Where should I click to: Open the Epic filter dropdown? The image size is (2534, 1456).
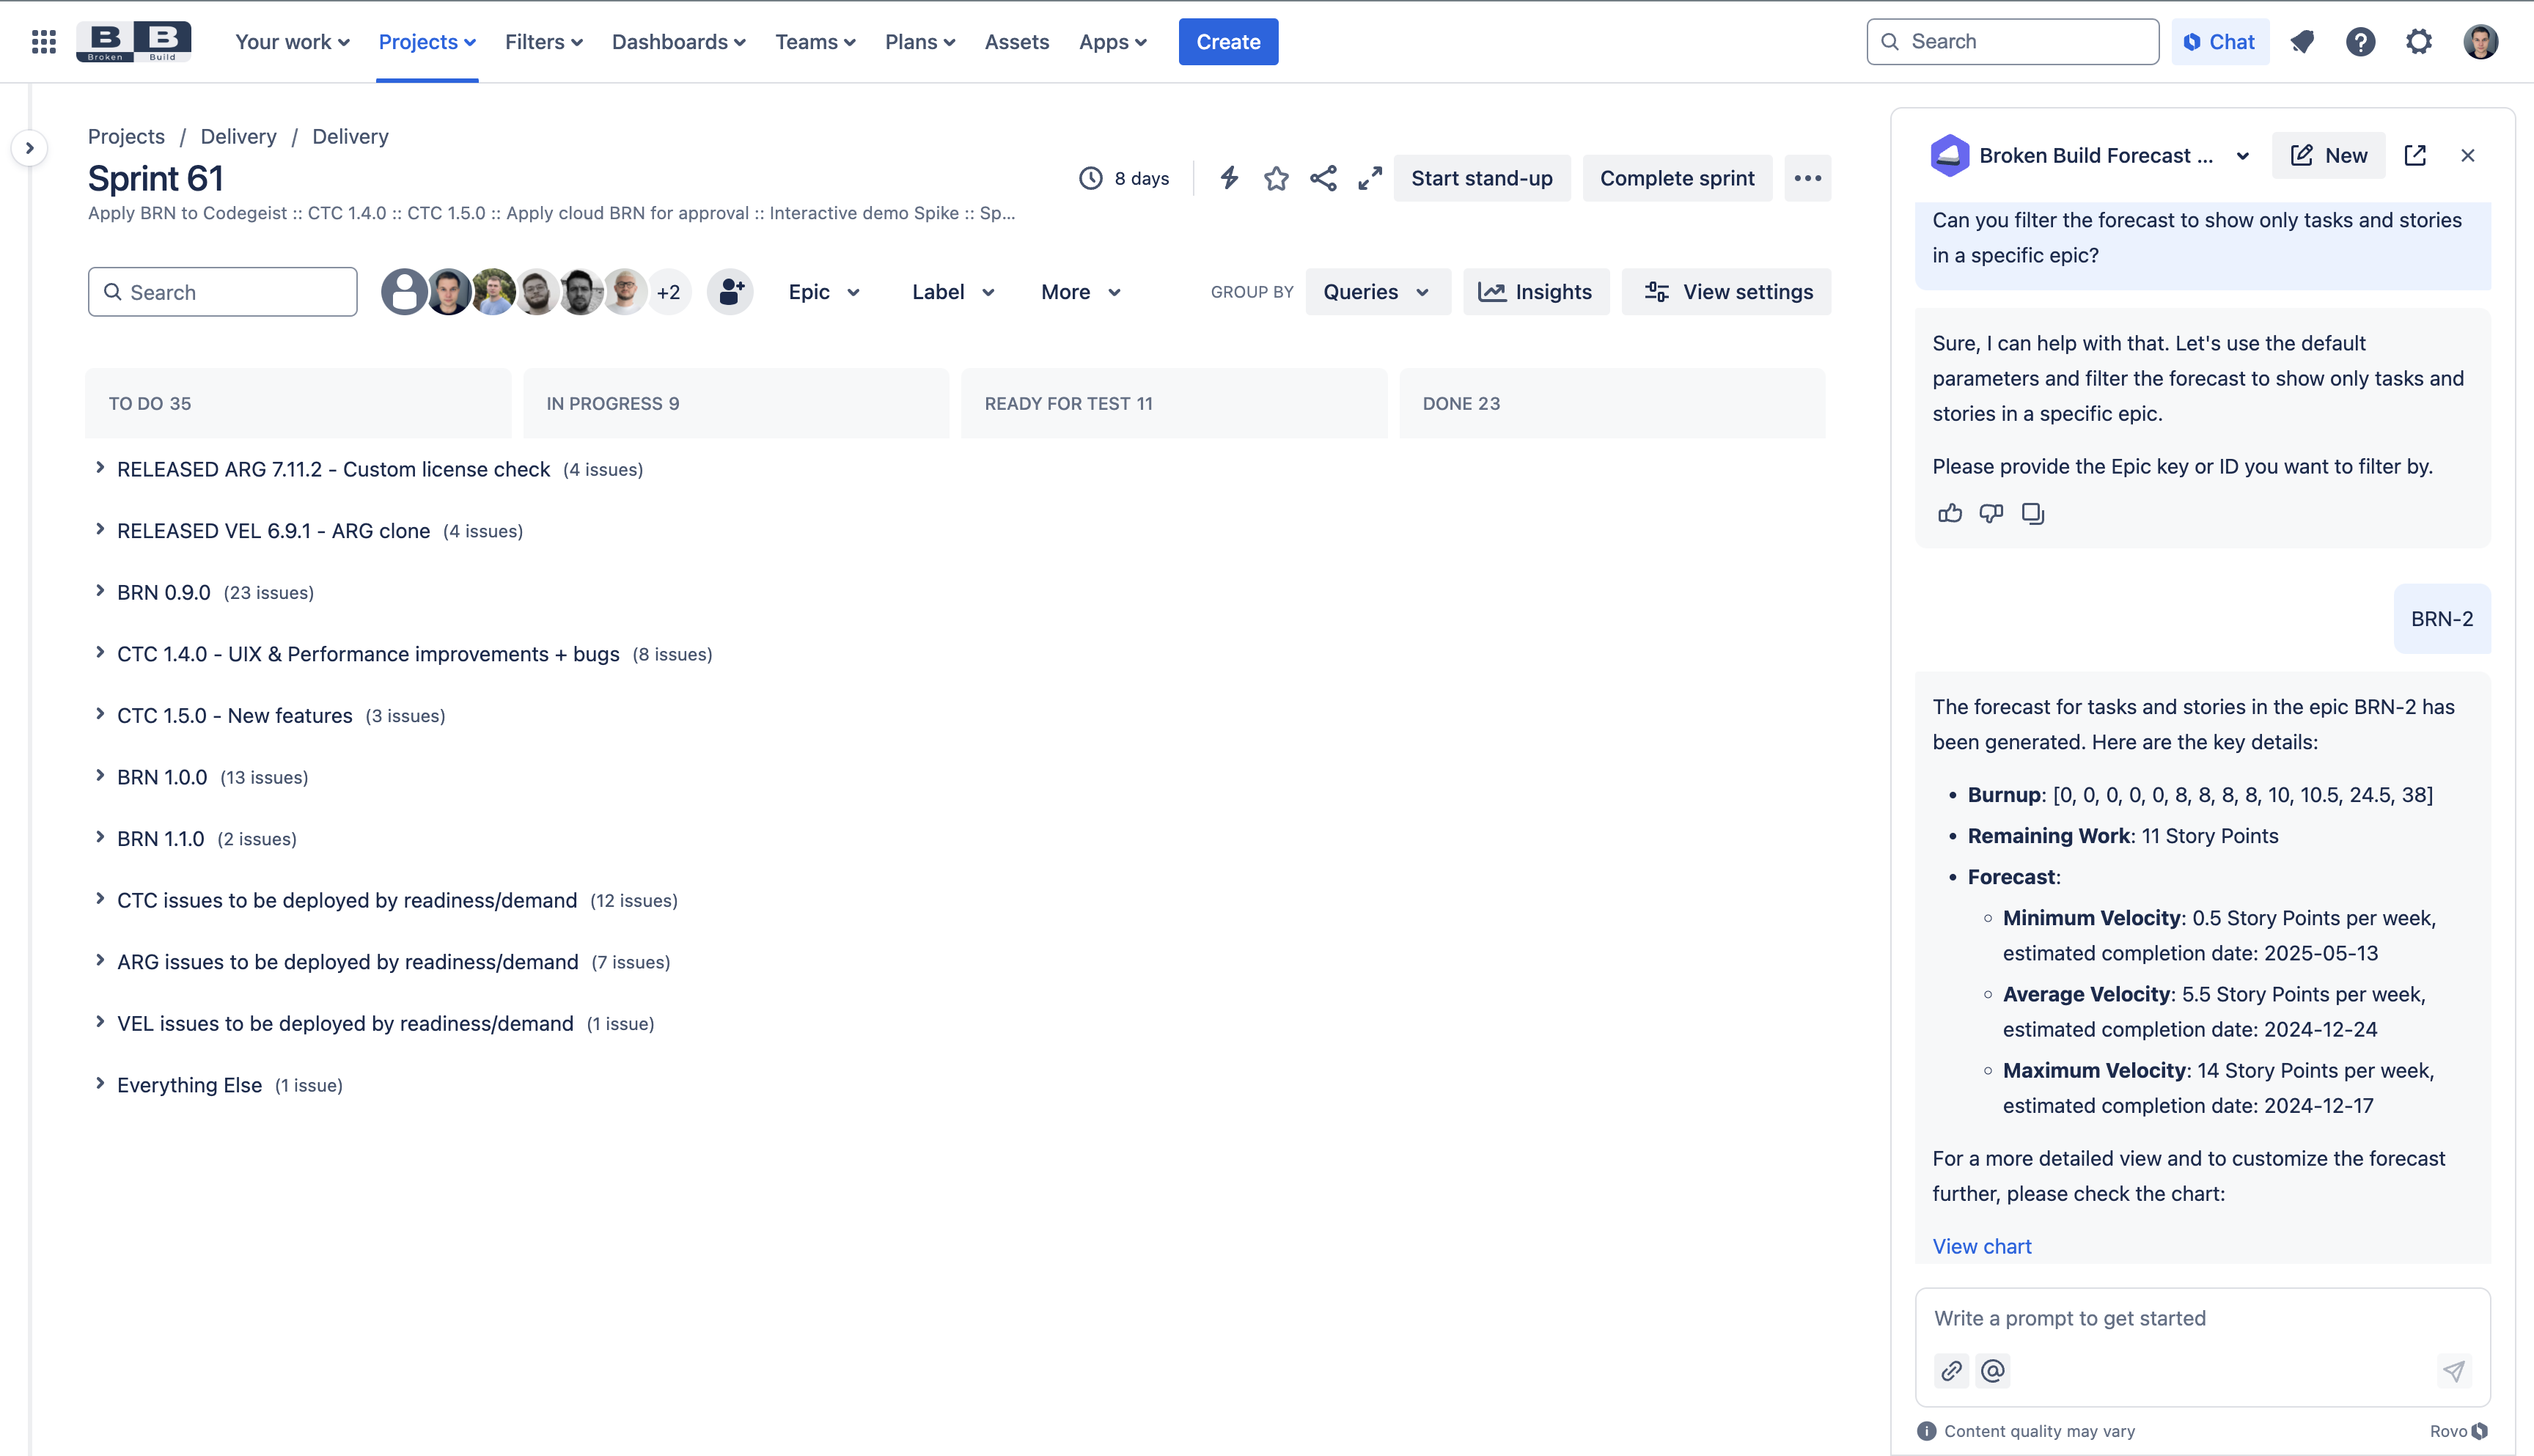tap(823, 292)
